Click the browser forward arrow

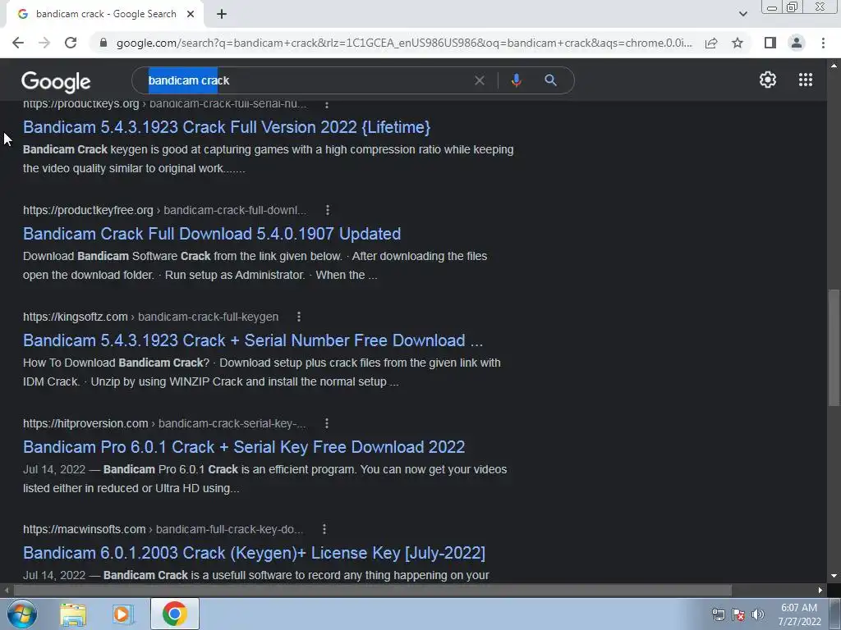pos(44,43)
